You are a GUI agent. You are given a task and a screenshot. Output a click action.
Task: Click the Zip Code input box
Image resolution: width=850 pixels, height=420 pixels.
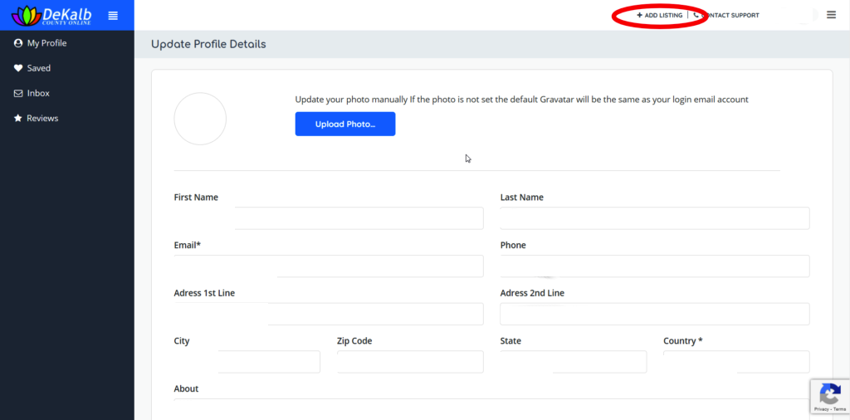[409, 362]
